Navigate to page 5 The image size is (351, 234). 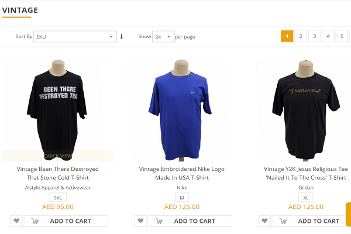(342, 36)
